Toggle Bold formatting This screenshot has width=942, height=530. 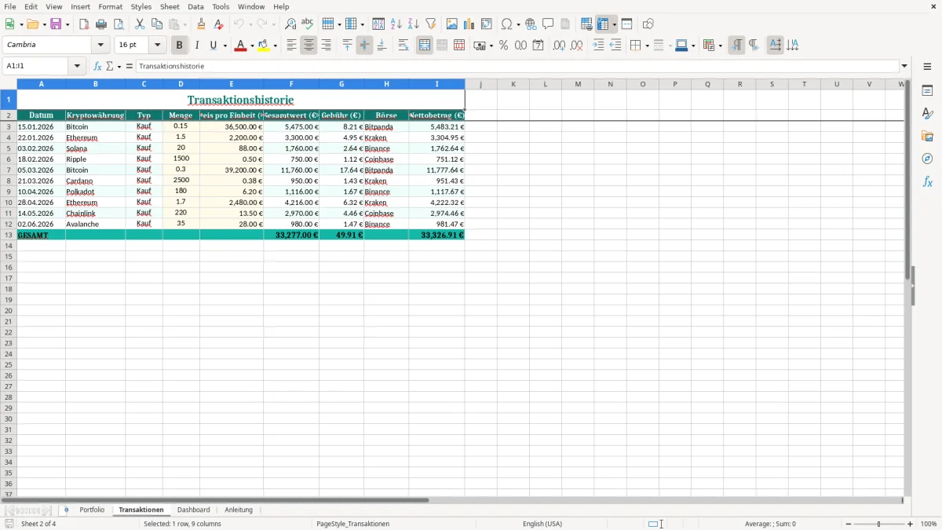(x=180, y=46)
